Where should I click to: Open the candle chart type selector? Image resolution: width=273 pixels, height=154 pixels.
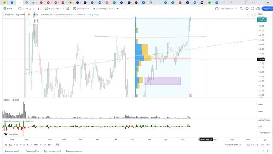click(x=39, y=9)
